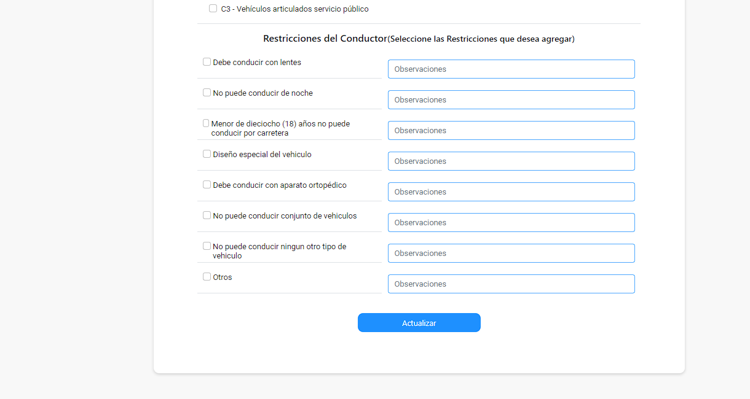Image resolution: width=750 pixels, height=399 pixels.
Task: Enable 'No puede conducir conjunto de vehiculos'
Action: [207, 215]
